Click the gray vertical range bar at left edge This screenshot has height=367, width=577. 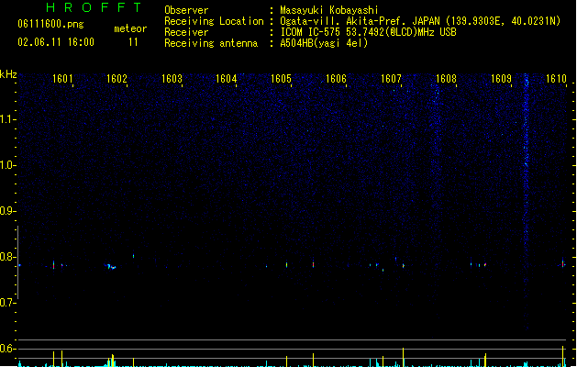coord(17,262)
